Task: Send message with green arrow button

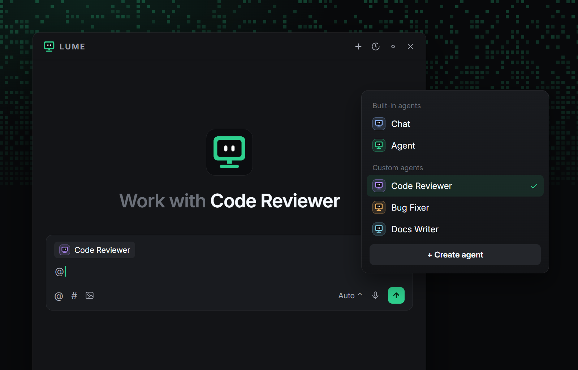Action: coord(396,295)
